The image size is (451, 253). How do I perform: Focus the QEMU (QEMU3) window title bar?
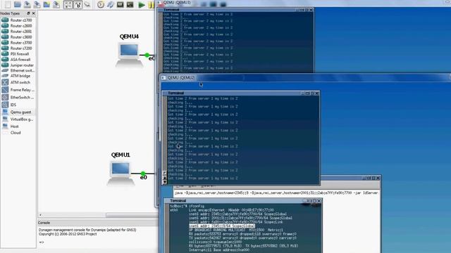304,3
